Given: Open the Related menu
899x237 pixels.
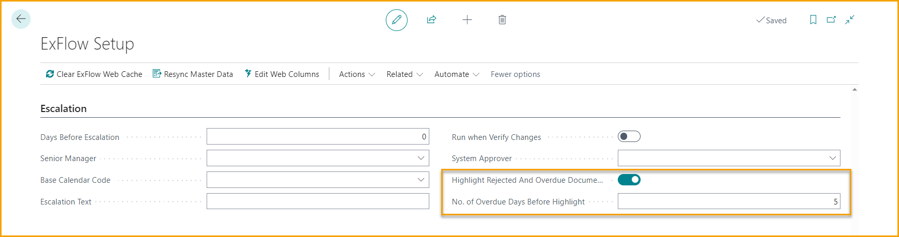Looking at the screenshot, I should pyautogui.click(x=404, y=74).
